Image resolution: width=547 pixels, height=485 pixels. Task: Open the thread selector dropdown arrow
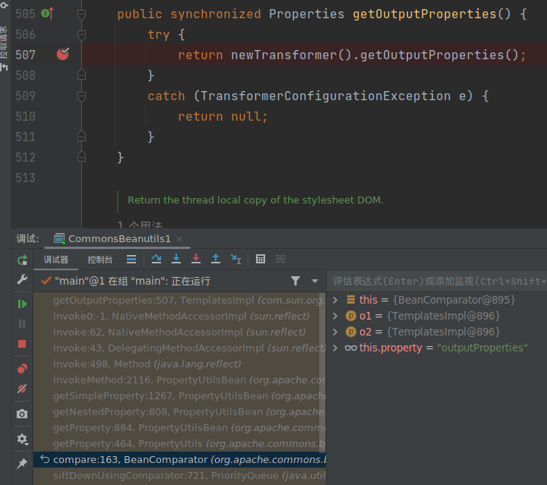coord(315,281)
